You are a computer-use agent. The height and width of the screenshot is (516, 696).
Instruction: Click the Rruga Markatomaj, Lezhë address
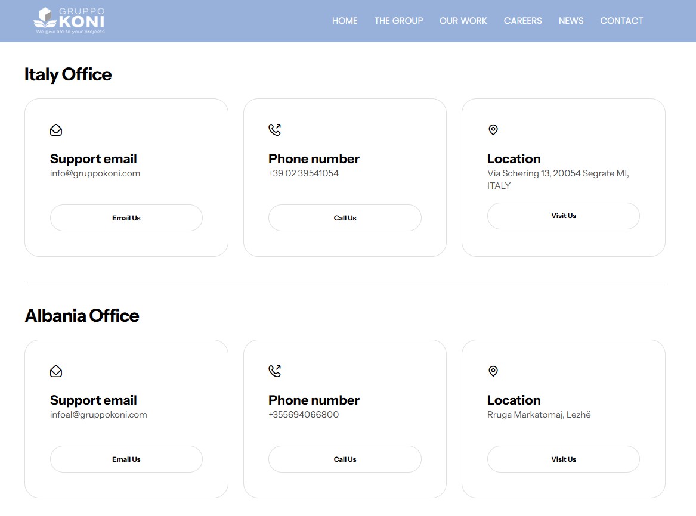[x=539, y=415]
